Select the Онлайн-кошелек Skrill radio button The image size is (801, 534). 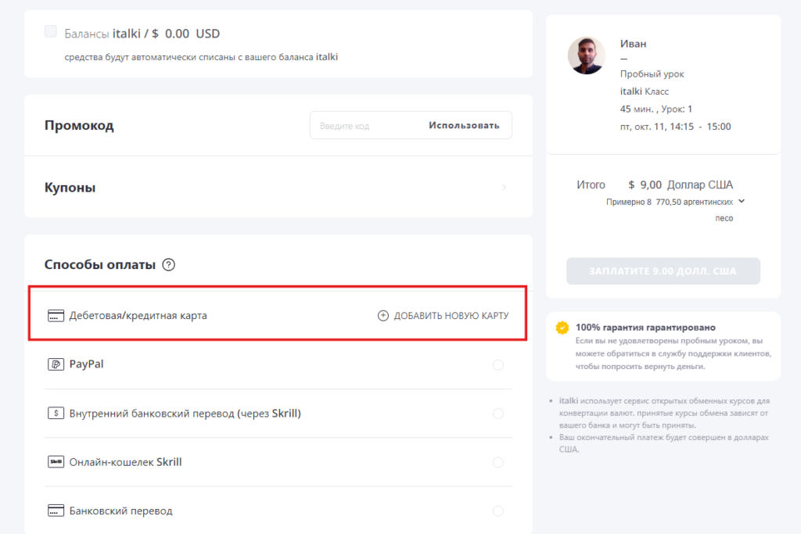tap(498, 462)
